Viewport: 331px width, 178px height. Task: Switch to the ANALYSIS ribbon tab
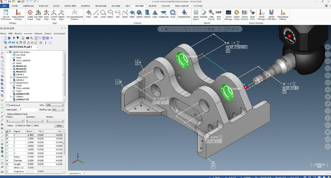tap(165, 6)
